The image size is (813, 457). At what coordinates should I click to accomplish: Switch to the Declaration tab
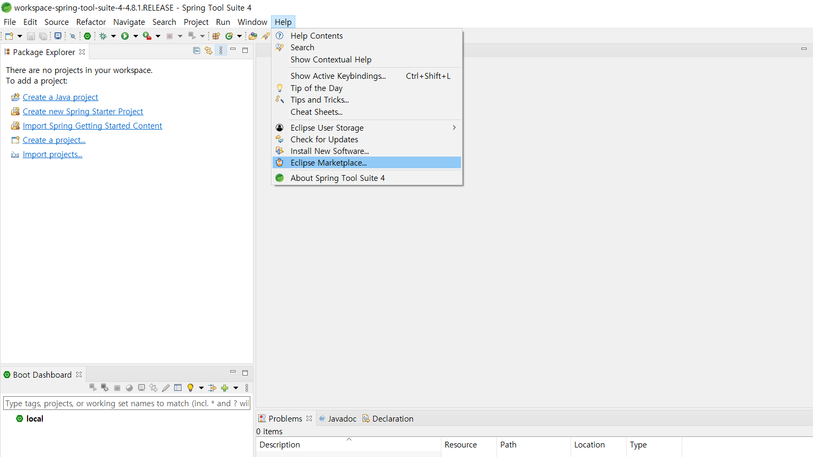[388, 418]
